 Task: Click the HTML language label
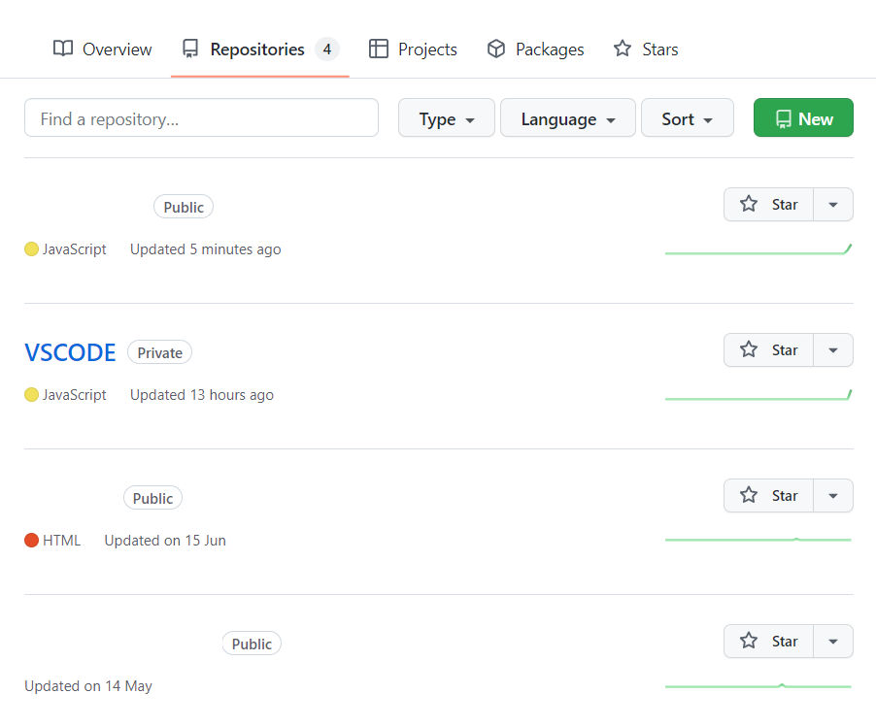pyautogui.click(x=61, y=541)
